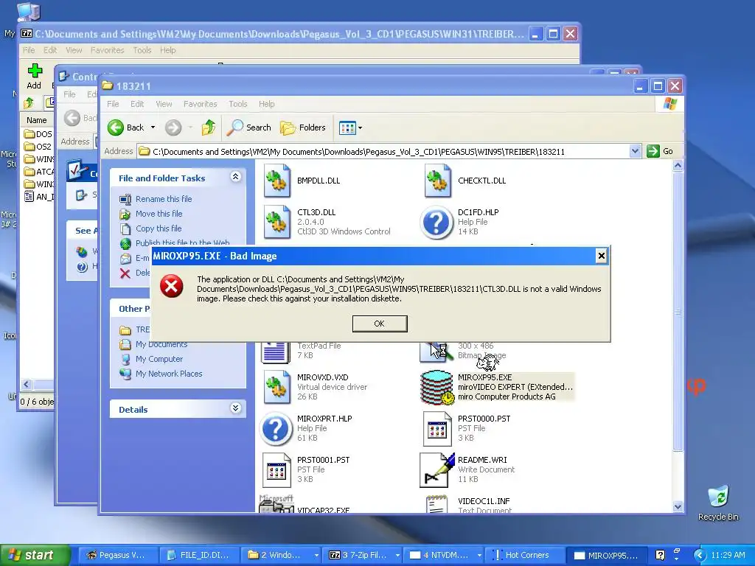This screenshot has height=566, width=755.
Task: Click the Go button
Action: 660,151
